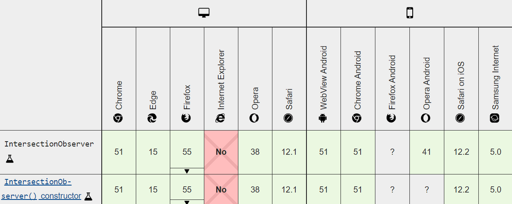Click the WebView Android robot icon
This screenshot has width=512, height=204.
click(323, 118)
